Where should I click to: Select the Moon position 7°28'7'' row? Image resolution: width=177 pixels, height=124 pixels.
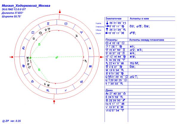[114, 46]
